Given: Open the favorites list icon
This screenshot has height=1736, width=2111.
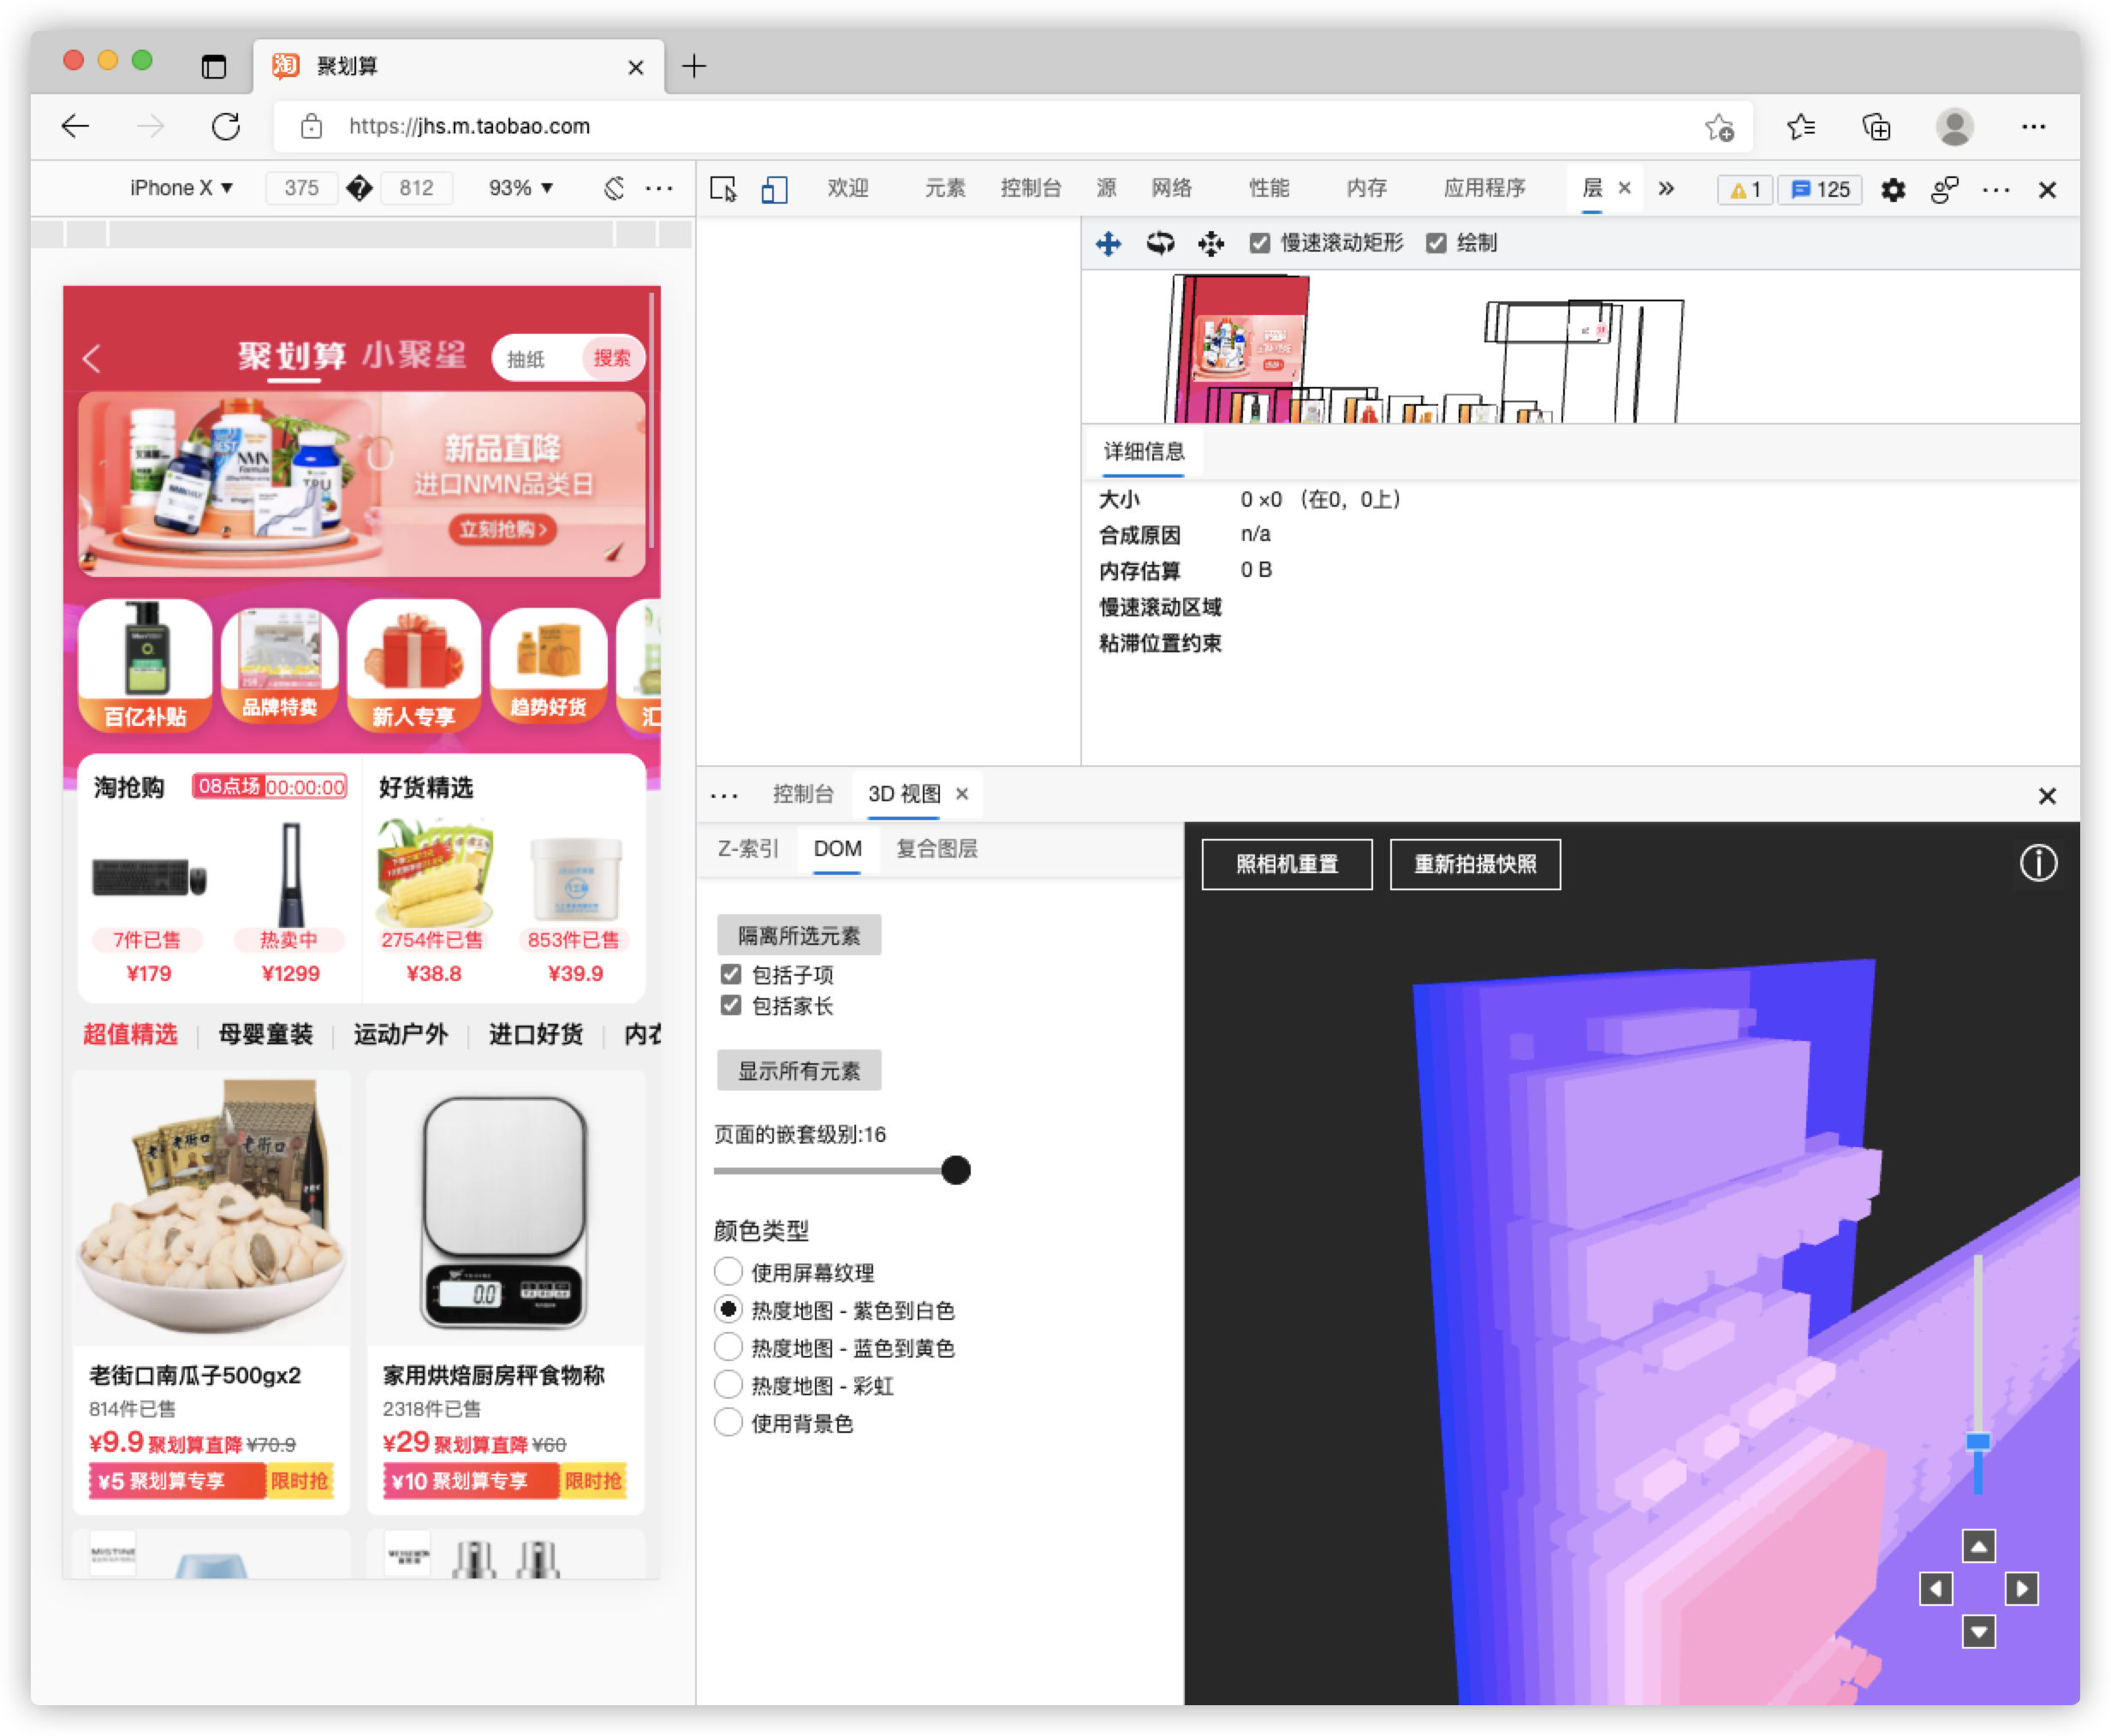Looking at the screenshot, I should coord(1800,127).
